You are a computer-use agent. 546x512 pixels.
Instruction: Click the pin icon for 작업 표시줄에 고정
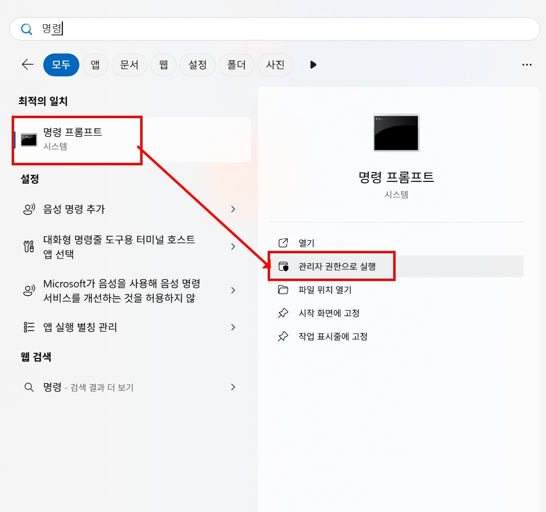pos(283,336)
